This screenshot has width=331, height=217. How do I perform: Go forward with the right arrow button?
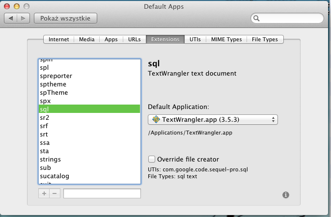(24, 18)
